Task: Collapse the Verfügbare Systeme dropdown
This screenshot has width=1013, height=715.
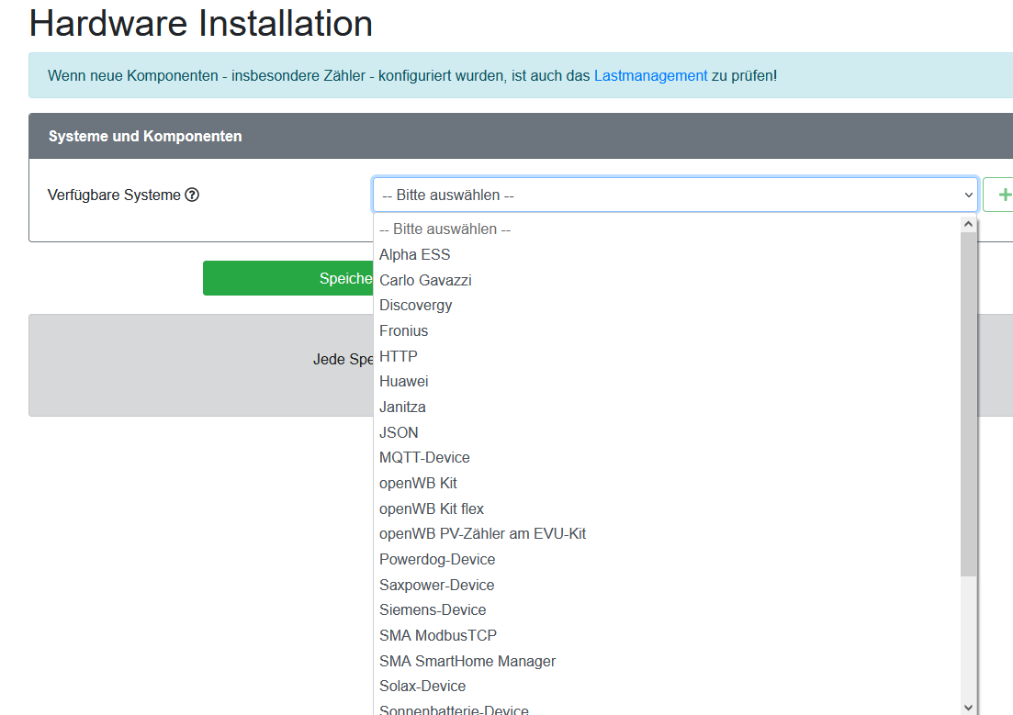Action: pyautogui.click(x=674, y=195)
